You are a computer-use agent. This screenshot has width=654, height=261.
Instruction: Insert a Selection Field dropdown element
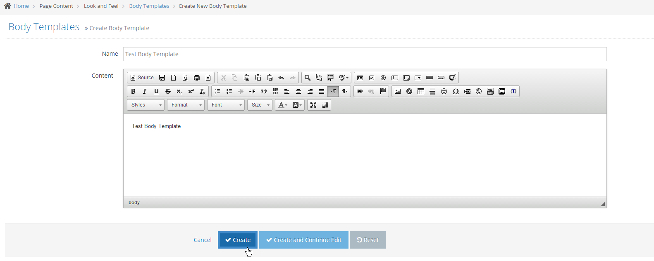tap(418, 78)
